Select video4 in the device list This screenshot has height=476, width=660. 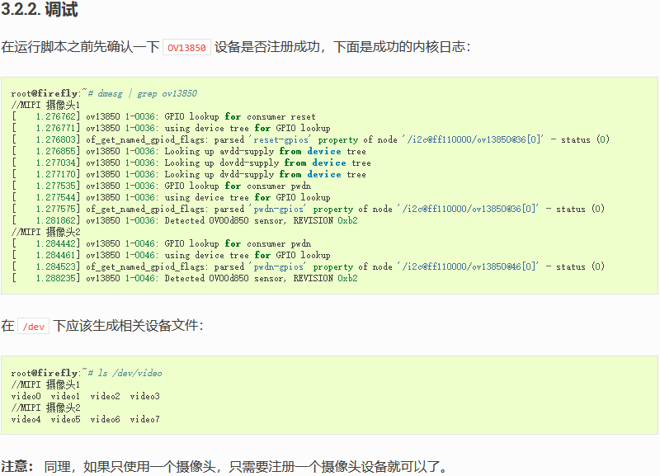[x=26, y=420]
